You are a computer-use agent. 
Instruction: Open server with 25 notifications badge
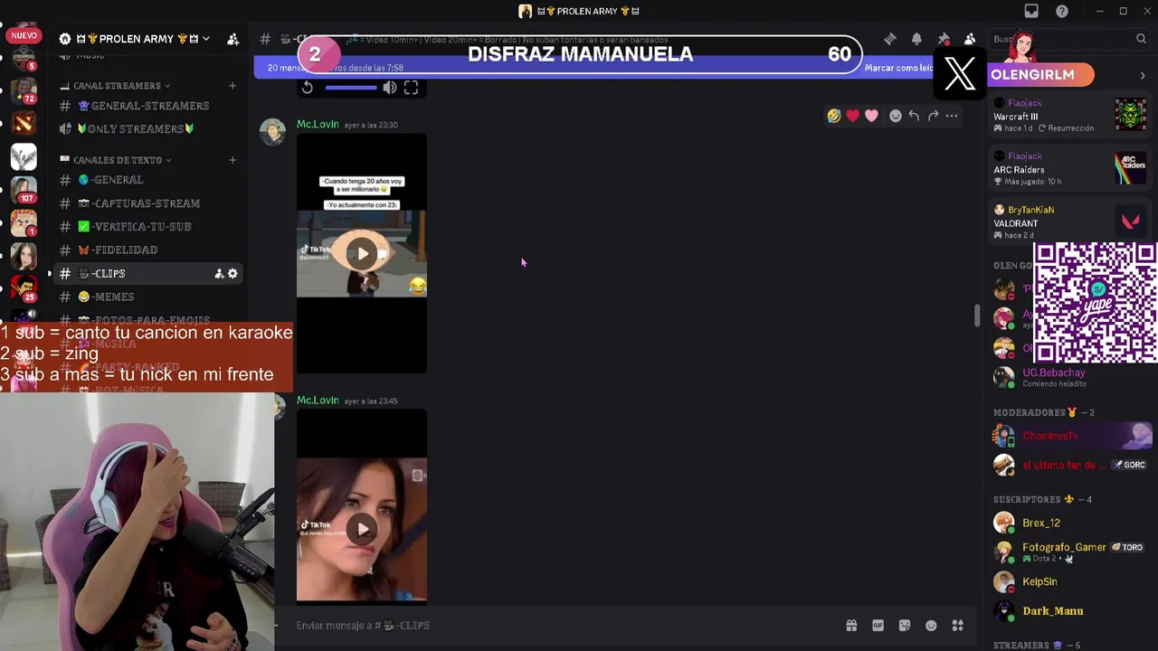tap(24, 288)
